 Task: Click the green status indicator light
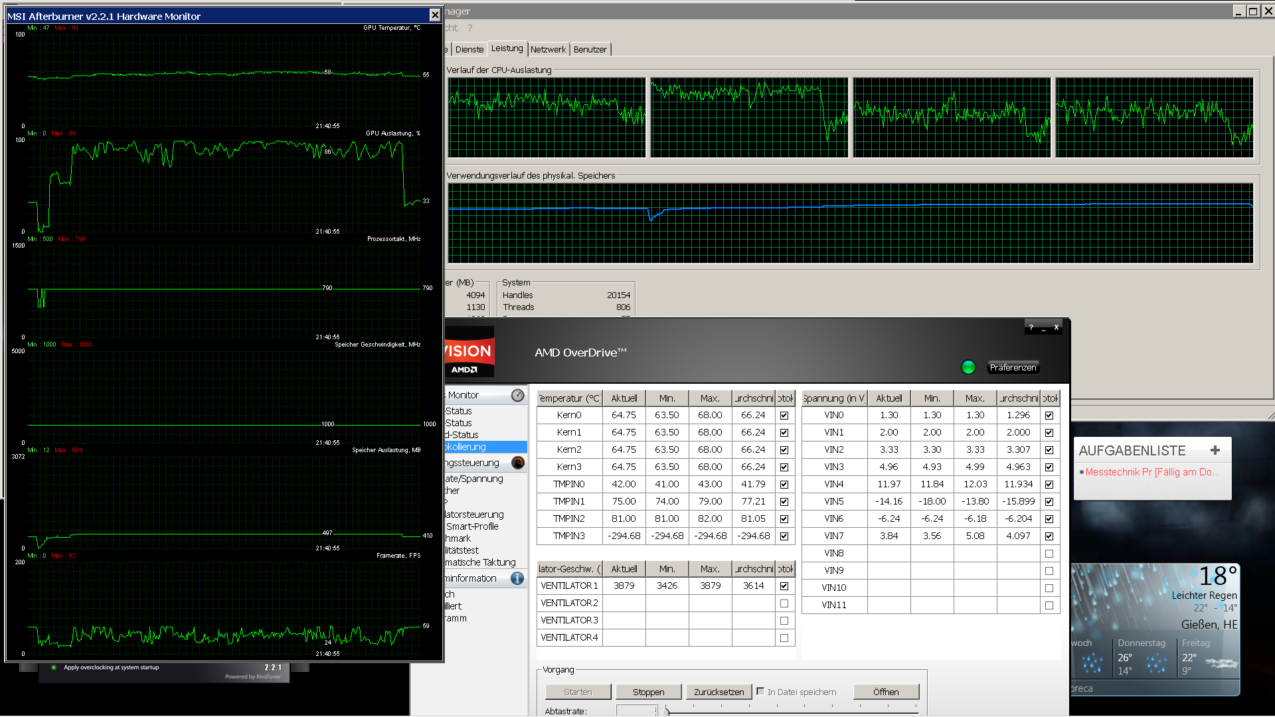pos(968,367)
